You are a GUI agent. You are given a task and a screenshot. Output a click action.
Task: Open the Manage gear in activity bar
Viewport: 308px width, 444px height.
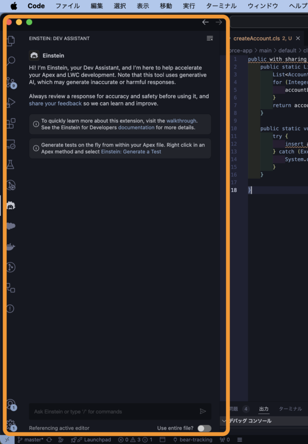point(11,425)
